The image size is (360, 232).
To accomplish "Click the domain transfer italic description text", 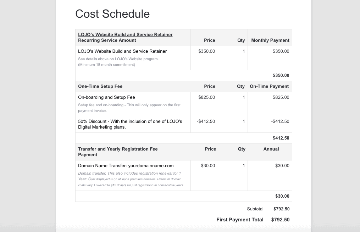I will pos(131,179).
